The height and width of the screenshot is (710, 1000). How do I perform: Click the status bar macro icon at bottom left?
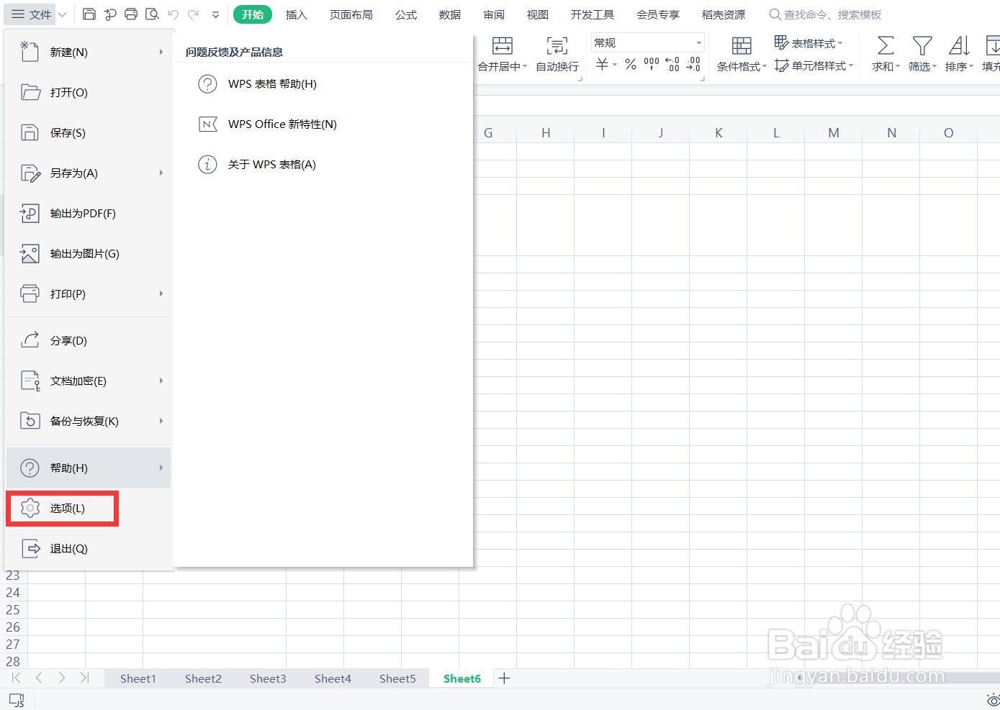[17, 699]
